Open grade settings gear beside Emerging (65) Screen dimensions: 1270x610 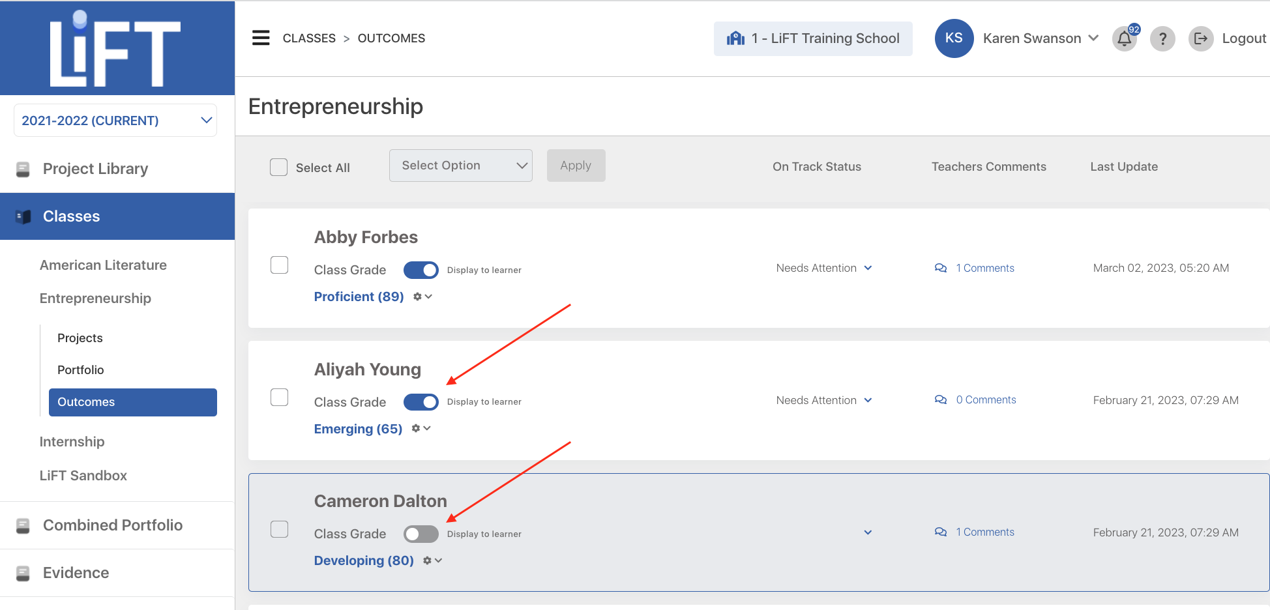coord(421,428)
